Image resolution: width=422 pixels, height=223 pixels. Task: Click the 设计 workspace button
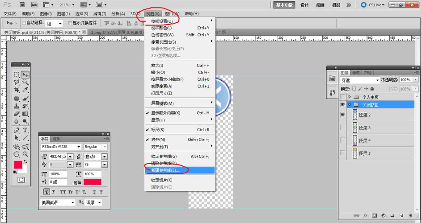click(x=304, y=5)
